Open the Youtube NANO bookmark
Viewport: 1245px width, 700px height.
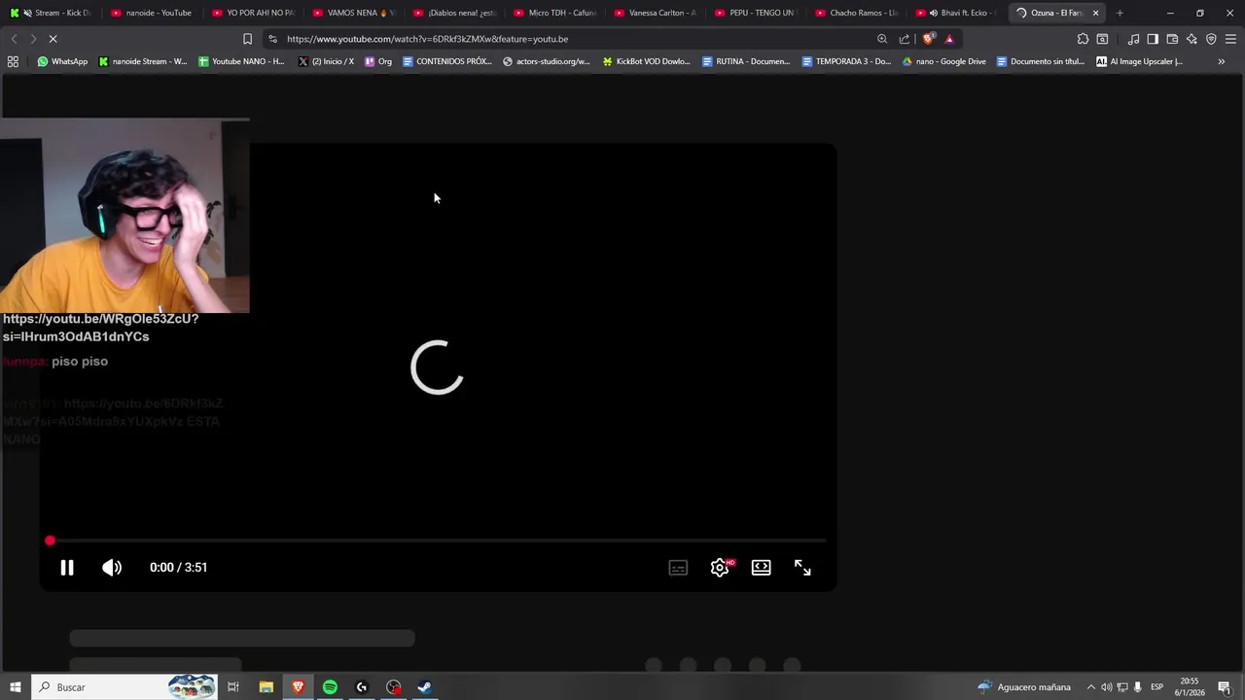click(241, 61)
